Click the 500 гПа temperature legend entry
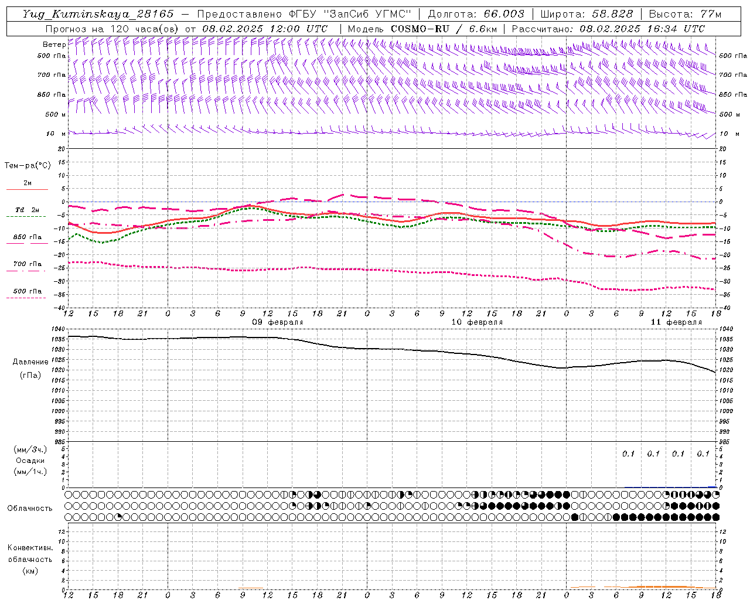The height and width of the screenshot is (600, 750). [x=28, y=291]
